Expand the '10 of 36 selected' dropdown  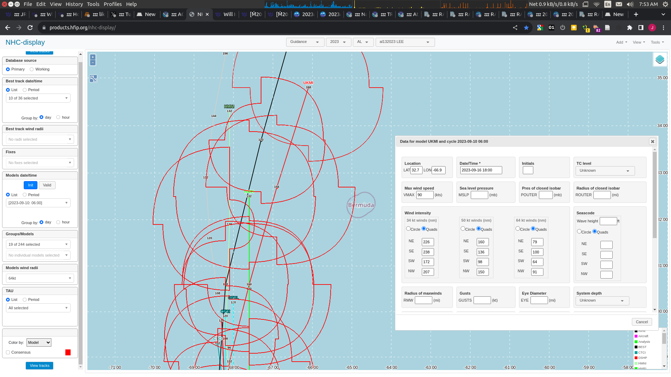pos(38,98)
